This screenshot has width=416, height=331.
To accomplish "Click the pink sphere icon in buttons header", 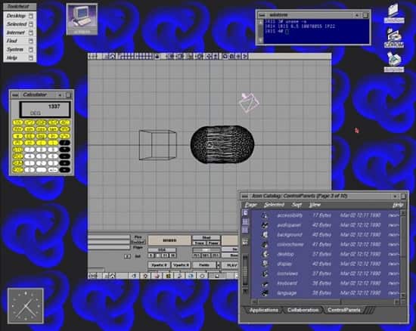I will tap(157, 276).
